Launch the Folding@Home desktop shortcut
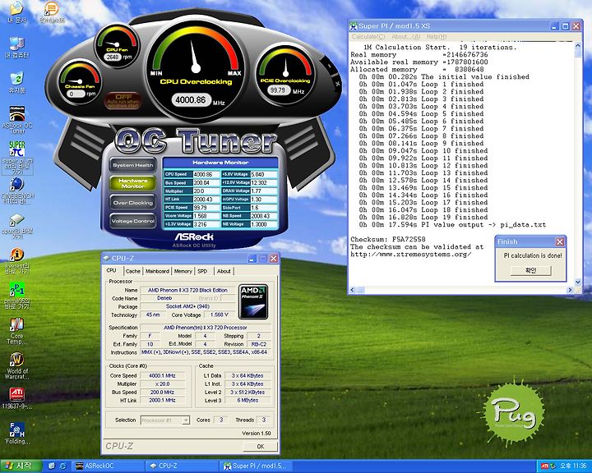 (17, 433)
